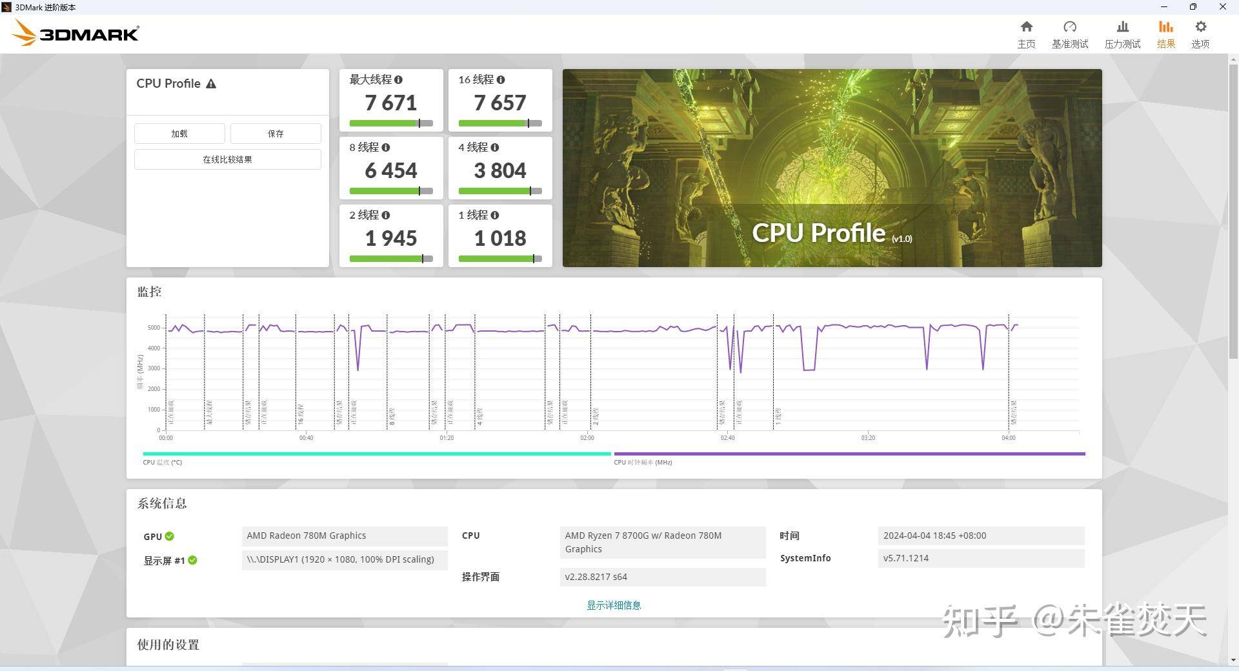The width and height of the screenshot is (1239, 671).
Task: Click the 1 线程 score bar
Action: (500, 259)
